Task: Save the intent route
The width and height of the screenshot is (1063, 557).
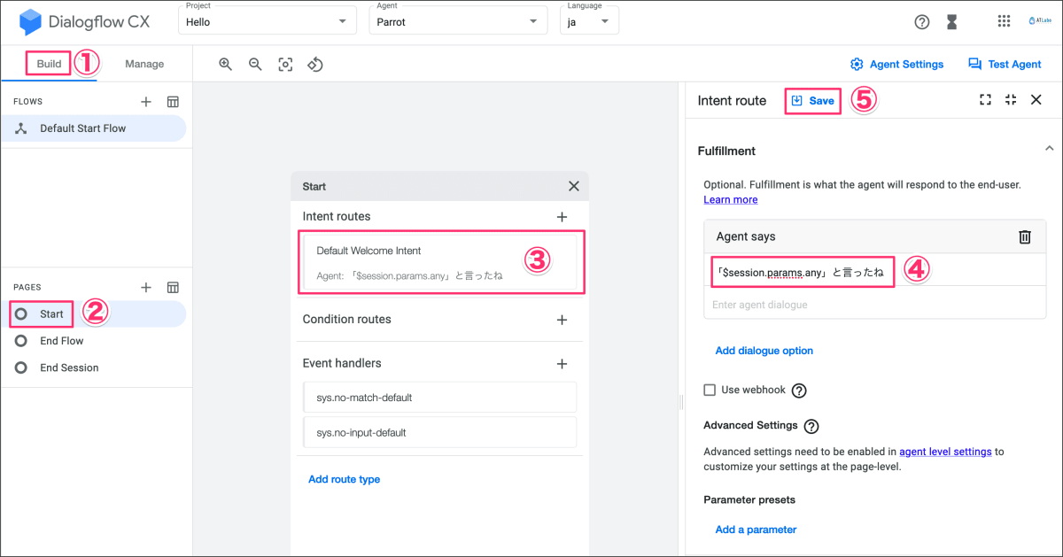Action: (x=813, y=101)
